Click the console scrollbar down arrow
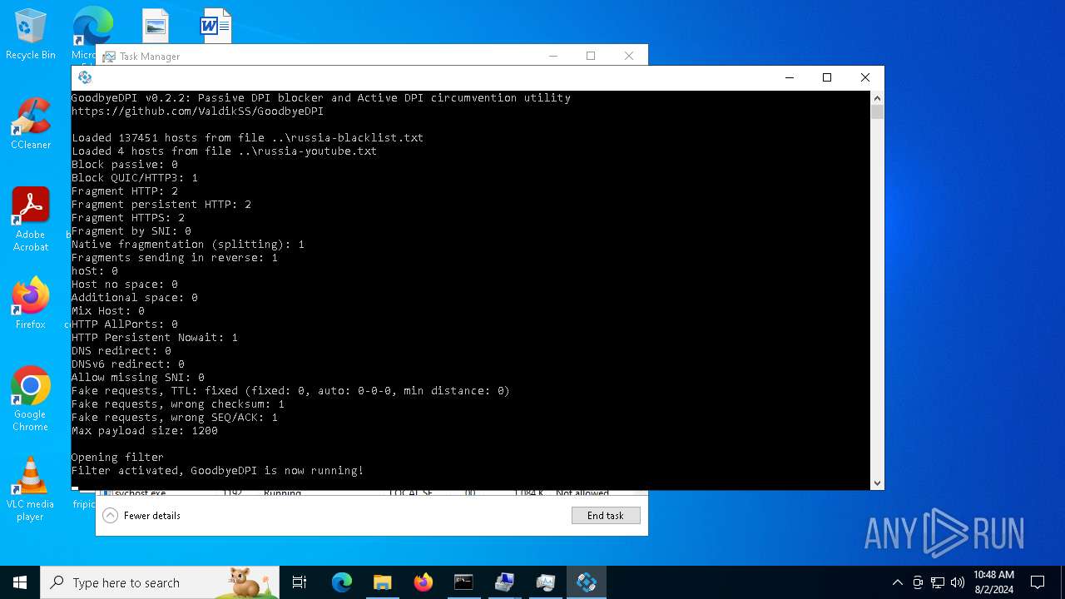Viewport: 1065px width, 599px height. tap(877, 483)
